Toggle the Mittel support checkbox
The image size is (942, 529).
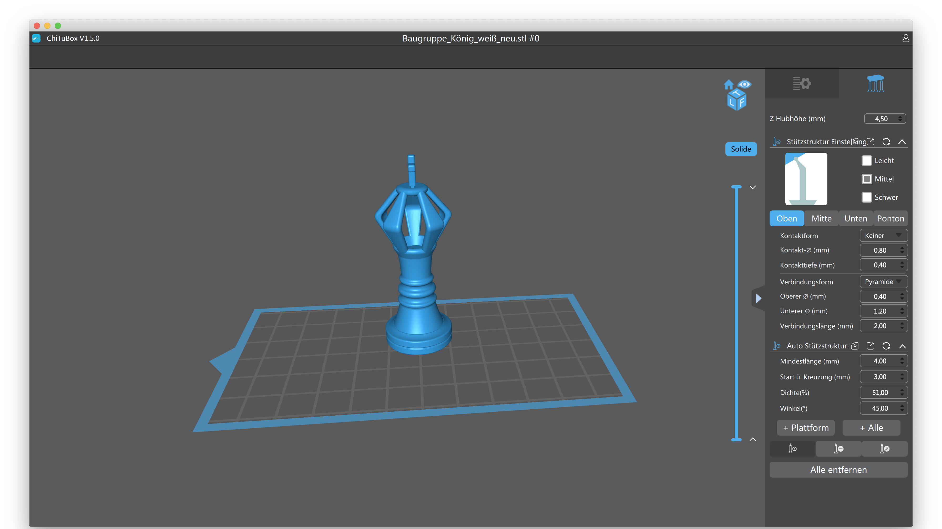(867, 179)
